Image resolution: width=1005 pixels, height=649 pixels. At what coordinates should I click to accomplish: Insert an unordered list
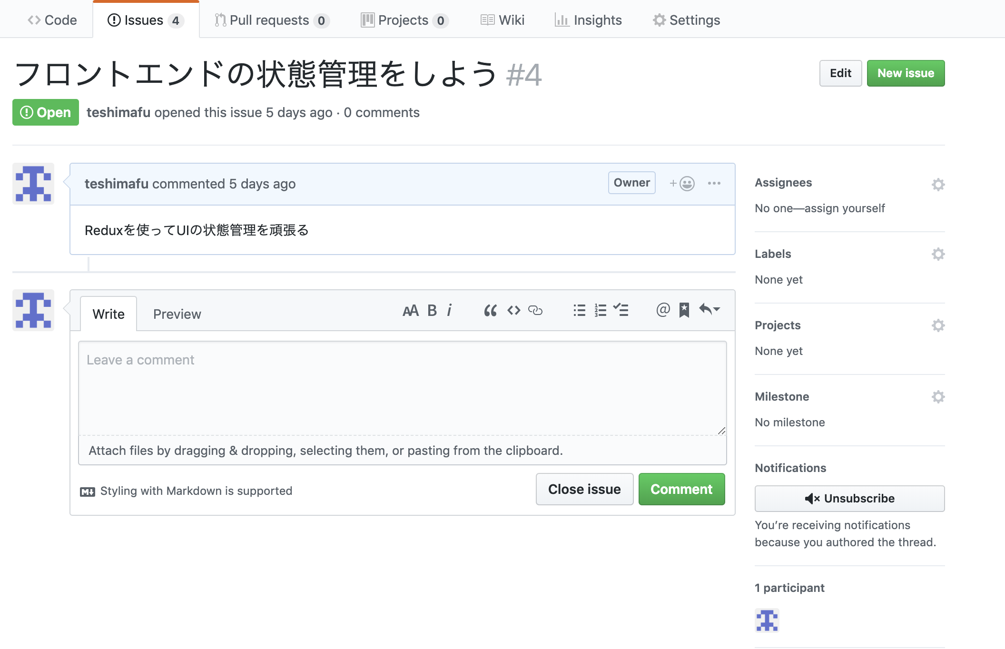[579, 310]
